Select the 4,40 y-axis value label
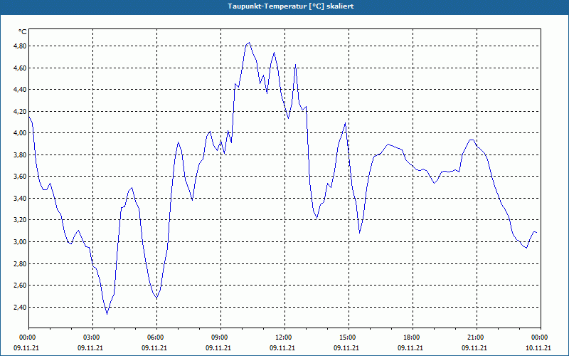The image size is (569, 356). point(21,90)
